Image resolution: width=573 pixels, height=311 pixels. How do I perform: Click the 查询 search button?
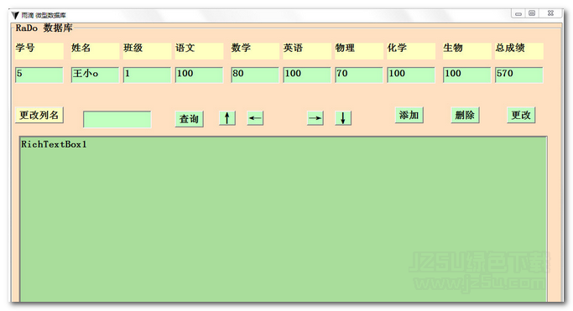click(189, 119)
